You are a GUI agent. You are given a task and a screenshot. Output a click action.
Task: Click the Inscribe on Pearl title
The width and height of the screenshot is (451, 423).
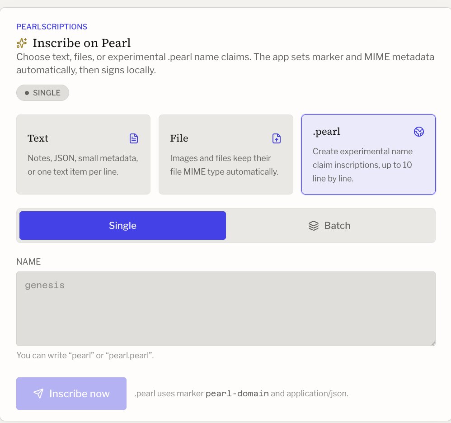click(82, 43)
